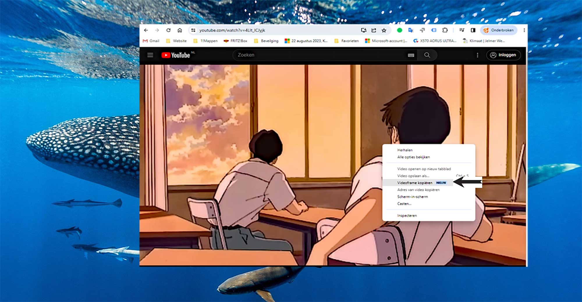The image size is (582, 302).
Task: Go to the YouTube home logo
Action: click(176, 55)
